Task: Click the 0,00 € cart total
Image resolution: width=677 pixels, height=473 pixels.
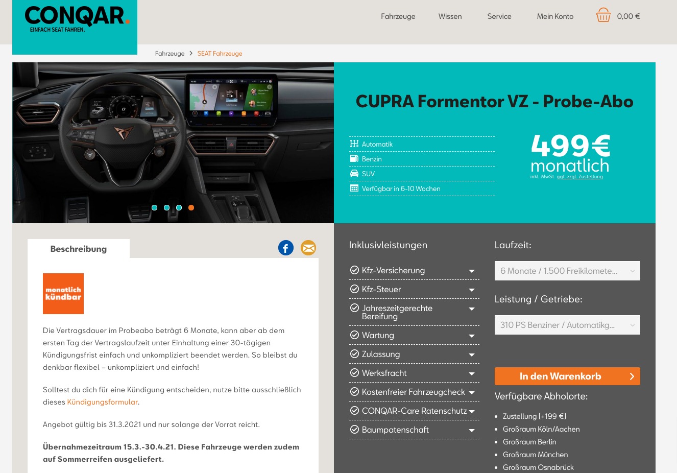Action: click(628, 16)
